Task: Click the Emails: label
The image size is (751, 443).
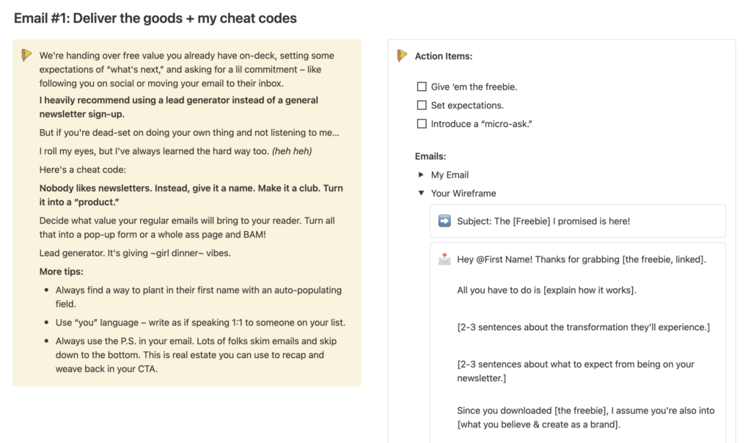Action: (431, 156)
